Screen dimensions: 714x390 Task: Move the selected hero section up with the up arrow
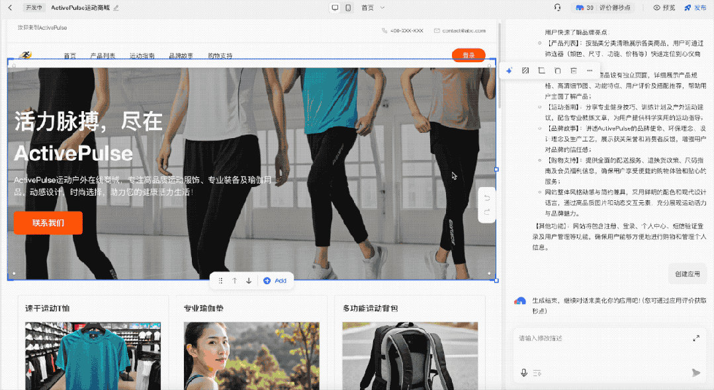pyautogui.click(x=235, y=280)
